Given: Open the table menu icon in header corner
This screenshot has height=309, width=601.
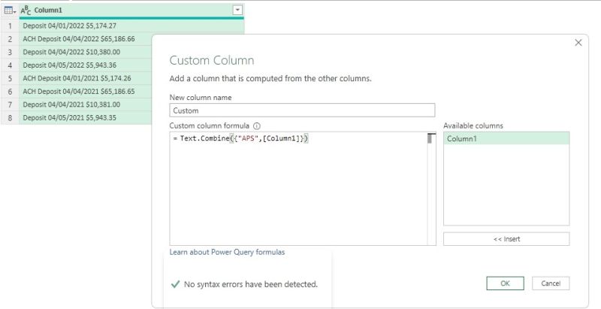Looking at the screenshot, I should click(10, 11).
